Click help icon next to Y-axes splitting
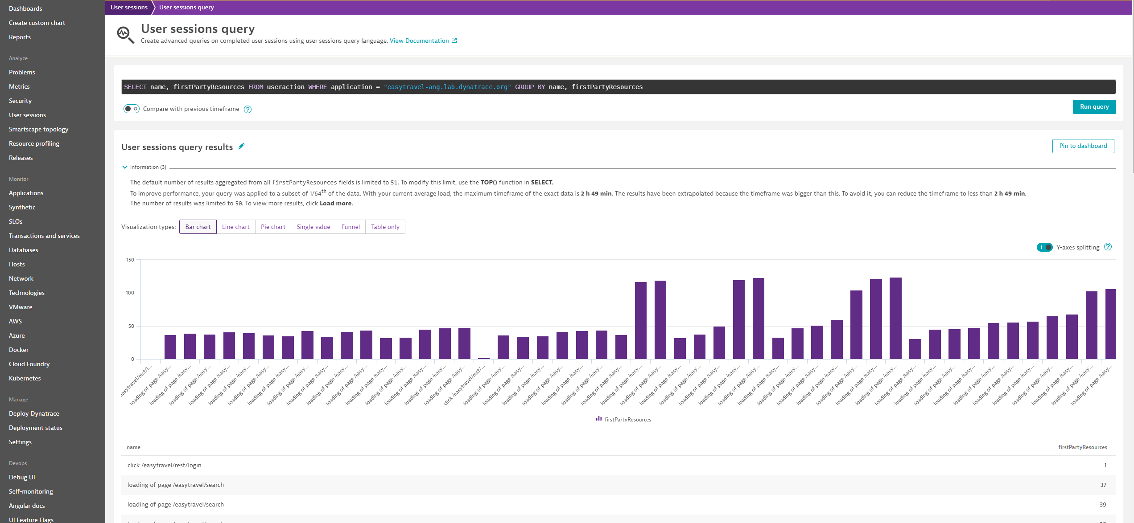This screenshot has width=1134, height=523. [1108, 247]
